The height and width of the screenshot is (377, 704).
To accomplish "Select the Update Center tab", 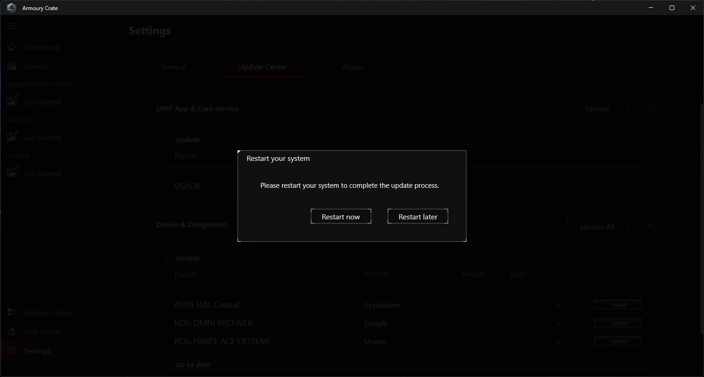I will pyautogui.click(x=263, y=67).
